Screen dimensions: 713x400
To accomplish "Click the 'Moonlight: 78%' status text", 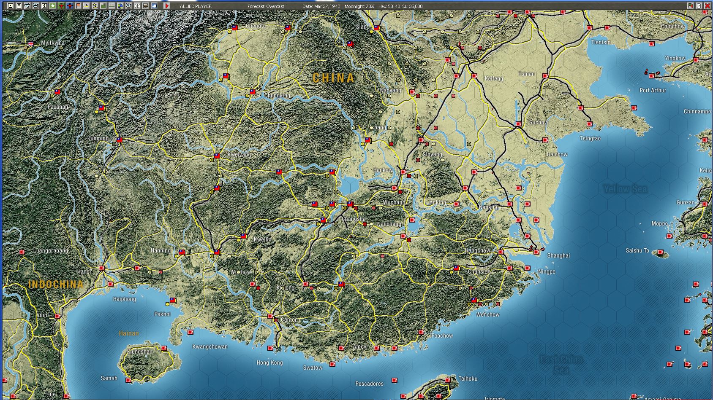I will [359, 6].
